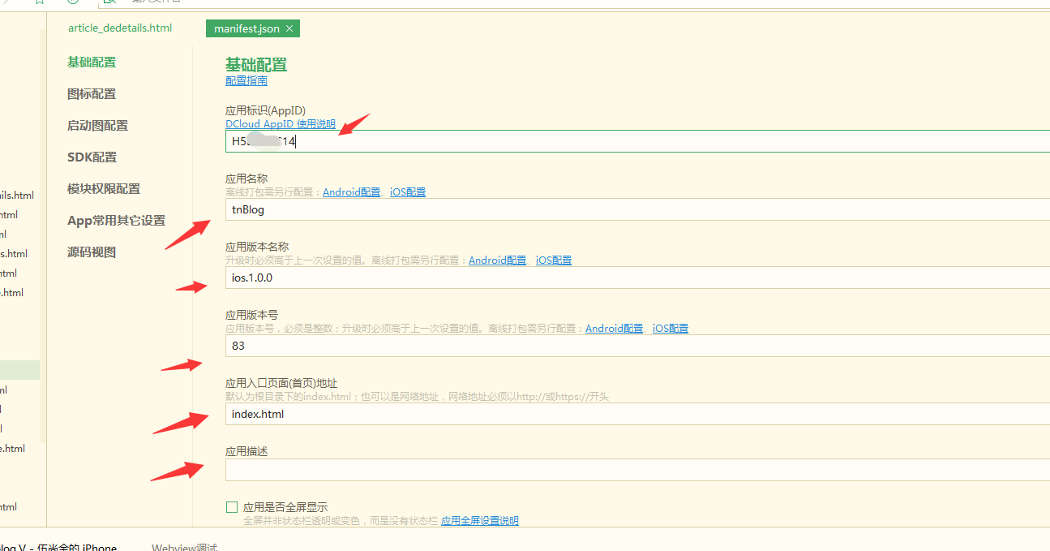The image size is (1050, 551).
Task: Switch to the article_dedetails.html tab
Action: (x=120, y=28)
